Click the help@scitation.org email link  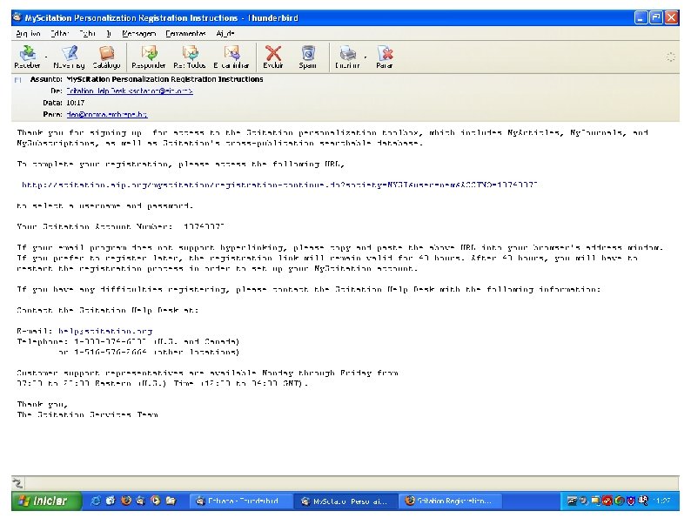pyautogui.click(x=105, y=331)
